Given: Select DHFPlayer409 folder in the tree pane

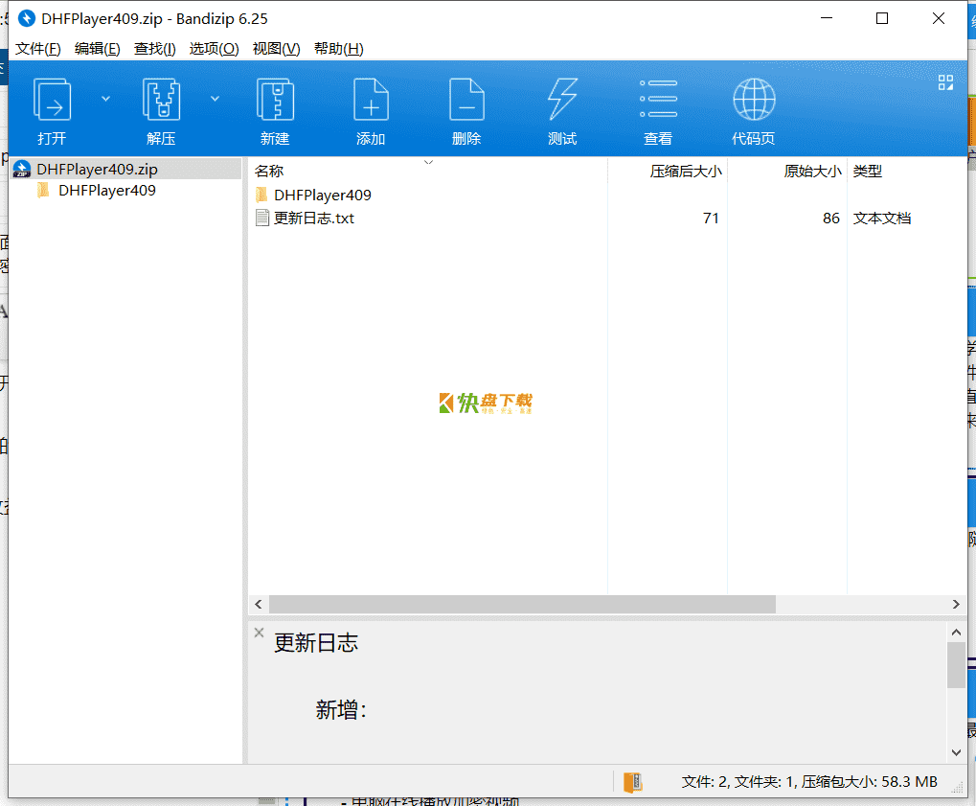Looking at the screenshot, I should pos(107,190).
